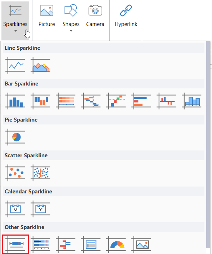This screenshot has width=212, height=254.
Task: Click the Hyperlink toolbar button
Action: (x=126, y=16)
